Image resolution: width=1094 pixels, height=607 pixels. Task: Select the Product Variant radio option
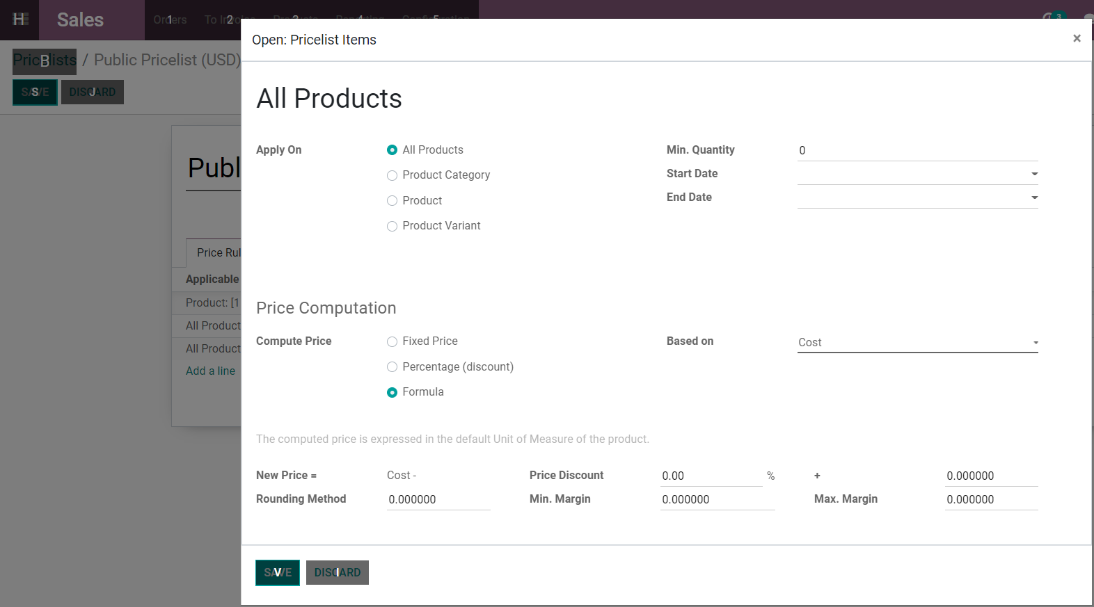(x=393, y=226)
